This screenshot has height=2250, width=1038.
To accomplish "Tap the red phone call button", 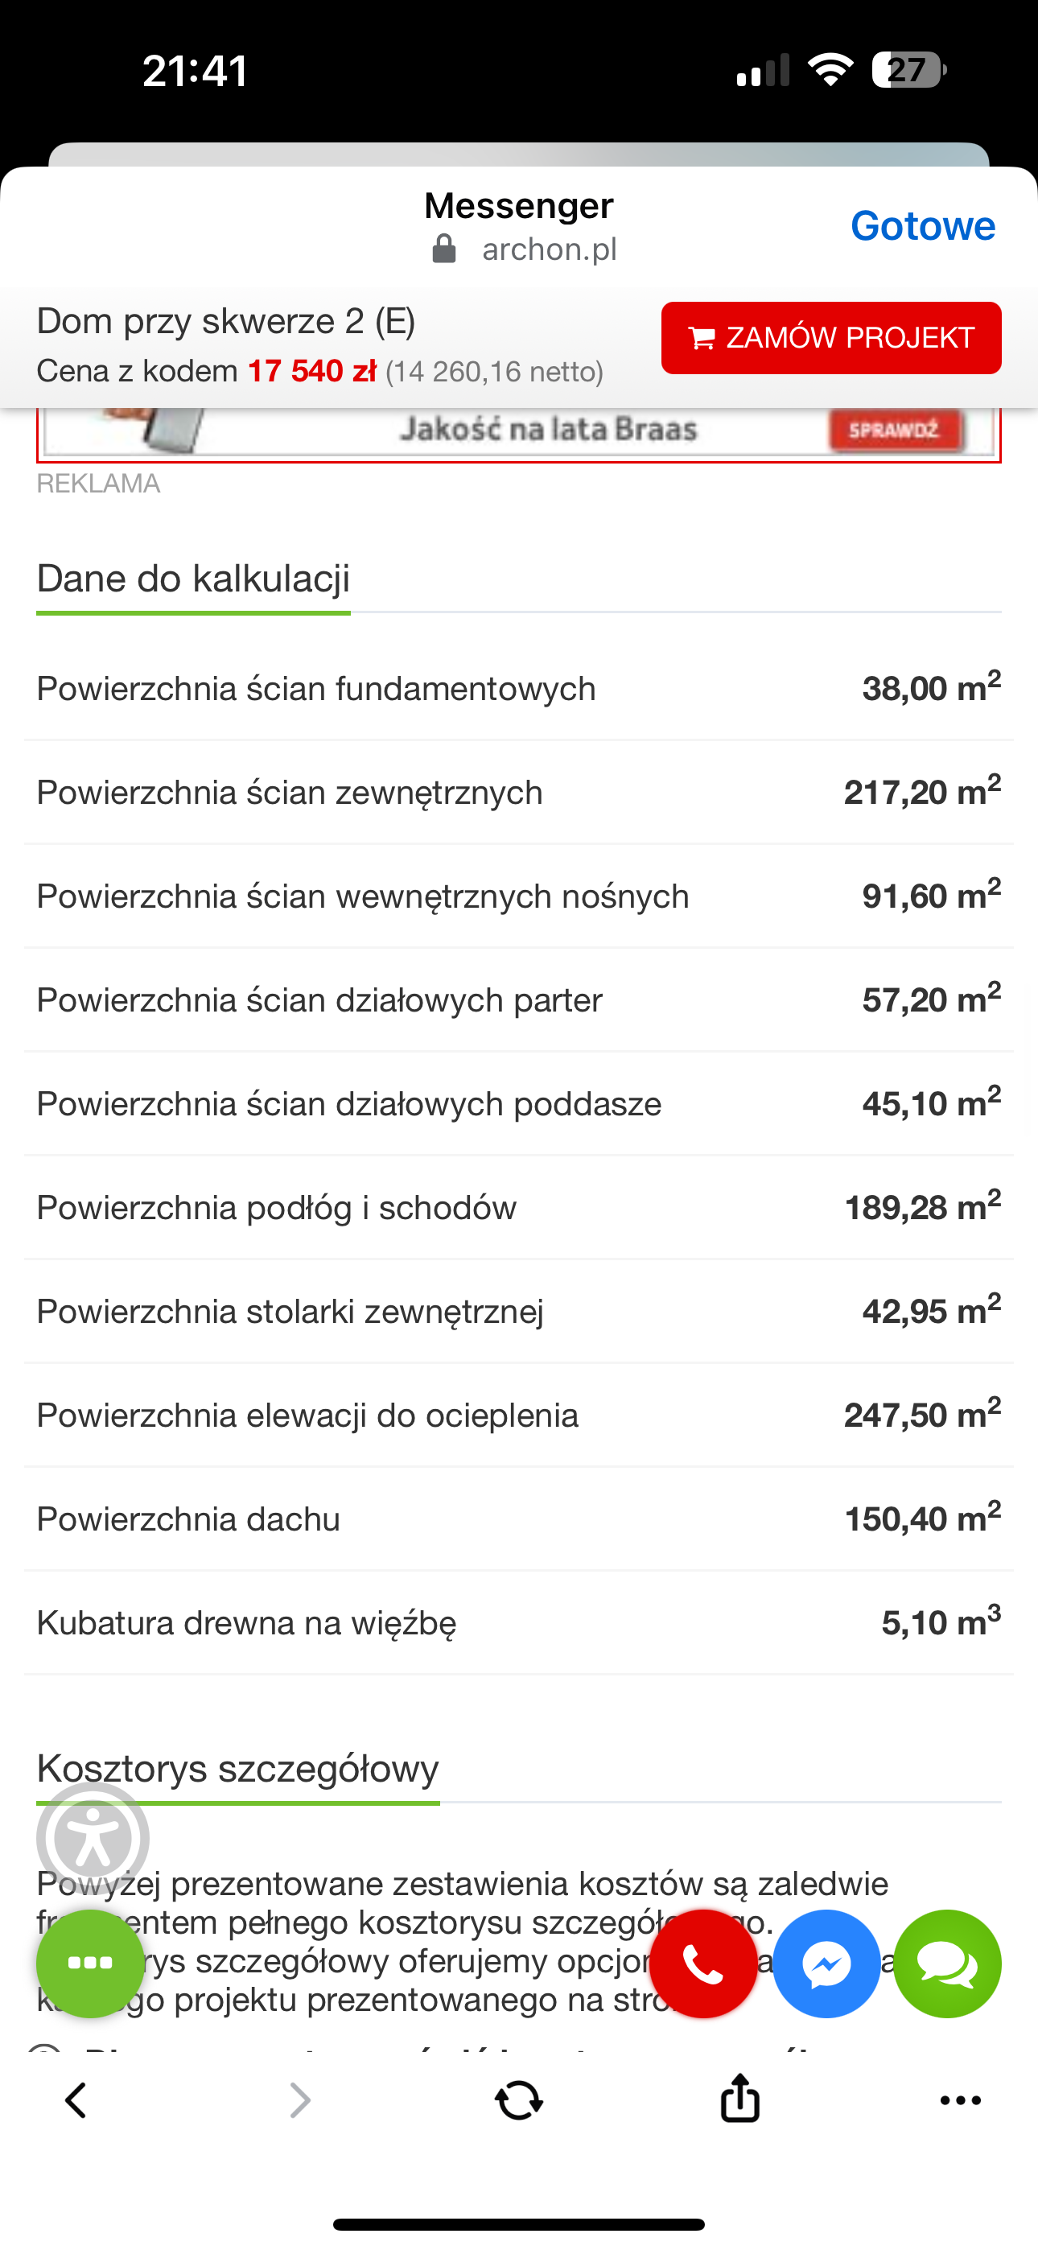I will click(703, 1963).
